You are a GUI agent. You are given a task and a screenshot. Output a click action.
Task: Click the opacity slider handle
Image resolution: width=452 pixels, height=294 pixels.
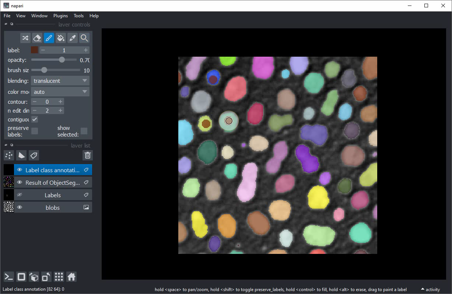tap(62, 60)
